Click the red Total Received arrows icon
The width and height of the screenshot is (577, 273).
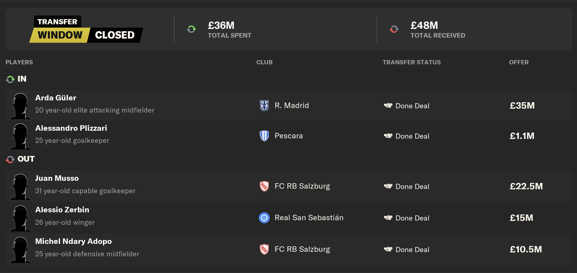coord(394,29)
